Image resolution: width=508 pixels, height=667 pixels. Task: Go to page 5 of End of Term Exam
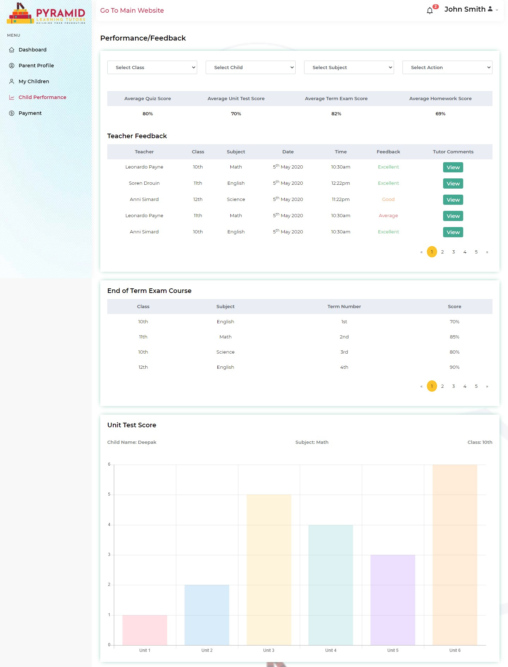(x=476, y=386)
